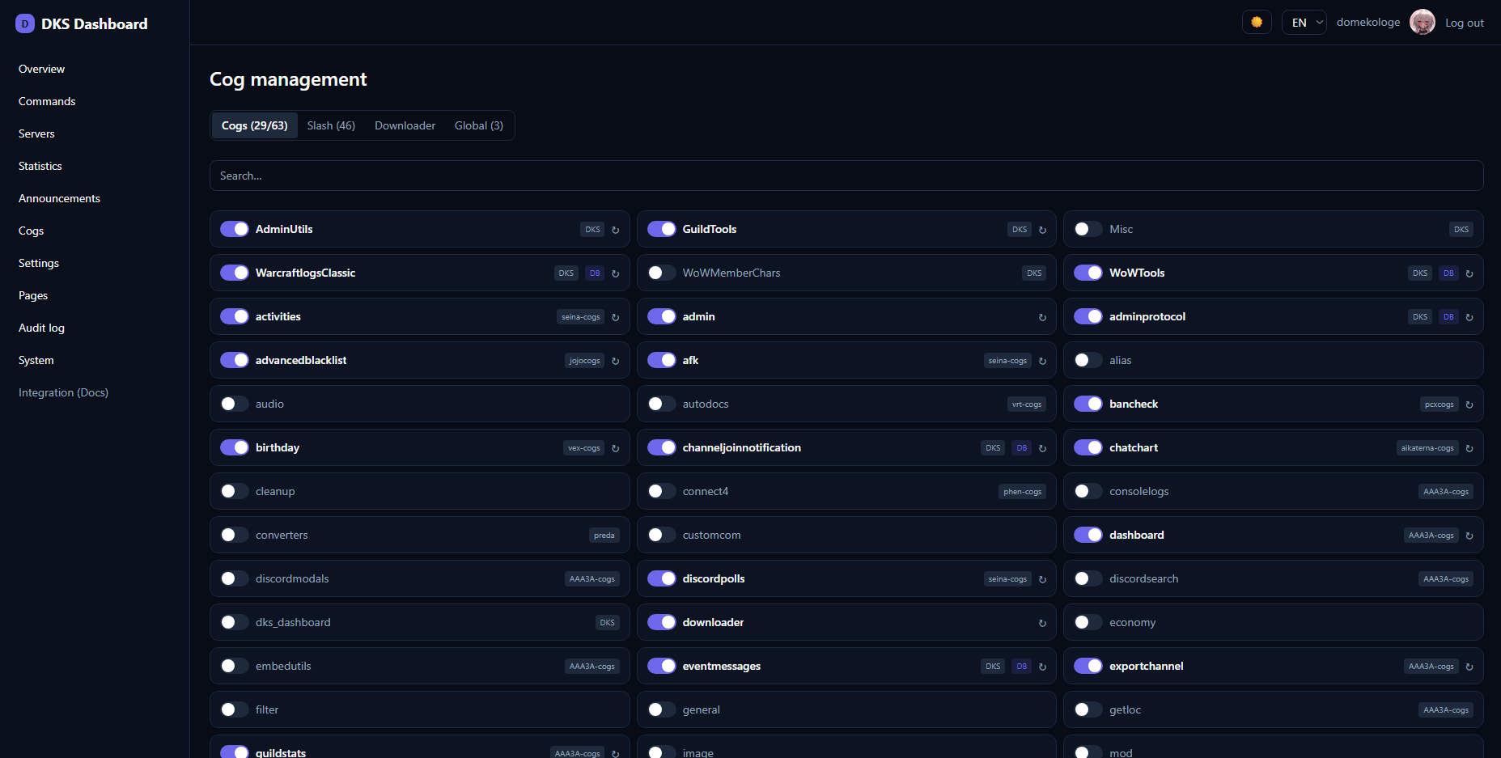This screenshot has width=1501, height=758.
Task: Reload the exportchannel cog
Action: point(1469,667)
